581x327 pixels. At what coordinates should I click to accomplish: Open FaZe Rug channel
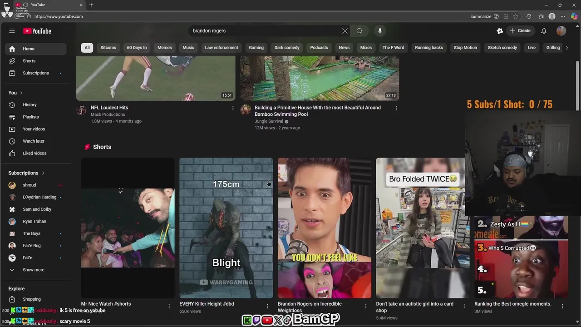click(36, 246)
